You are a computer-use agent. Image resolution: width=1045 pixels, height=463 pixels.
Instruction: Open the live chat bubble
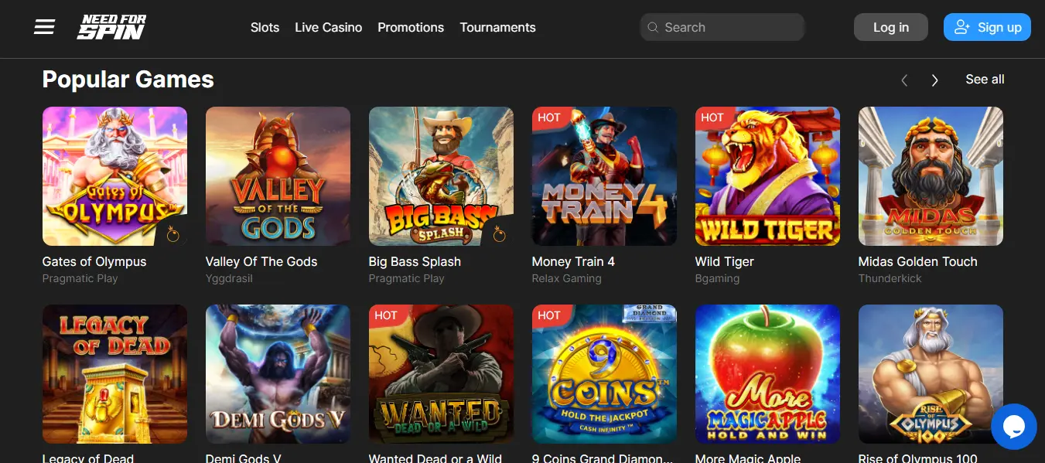pos(1014,427)
